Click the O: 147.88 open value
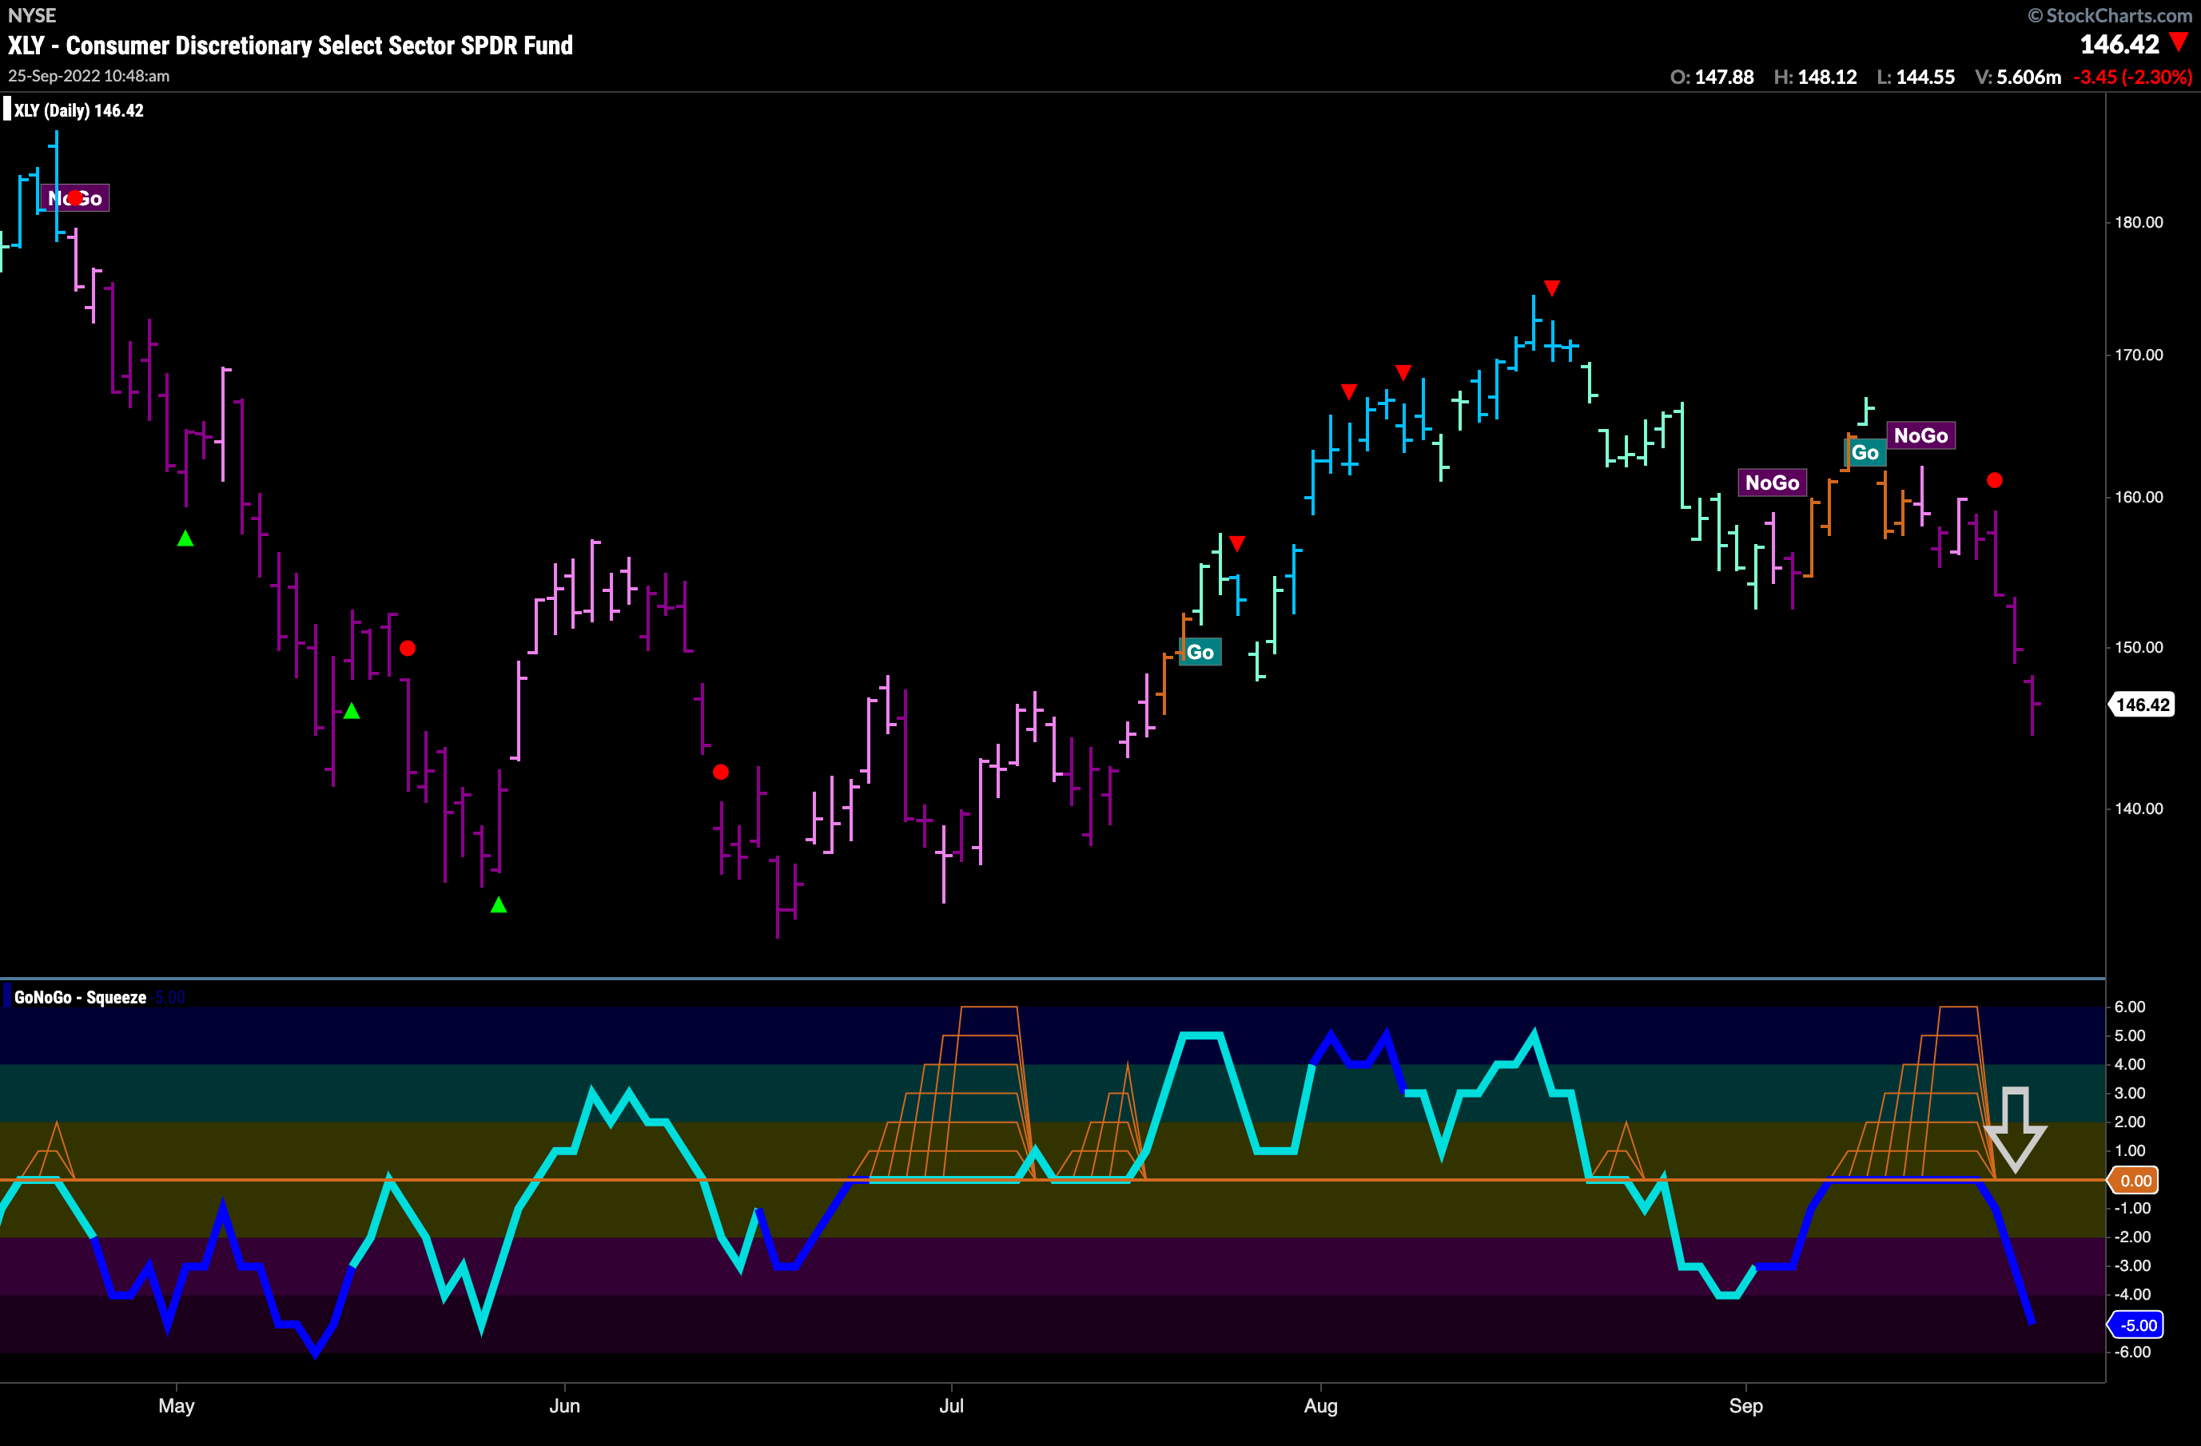The height and width of the screenshot is (1446, 2201). 1712,77
